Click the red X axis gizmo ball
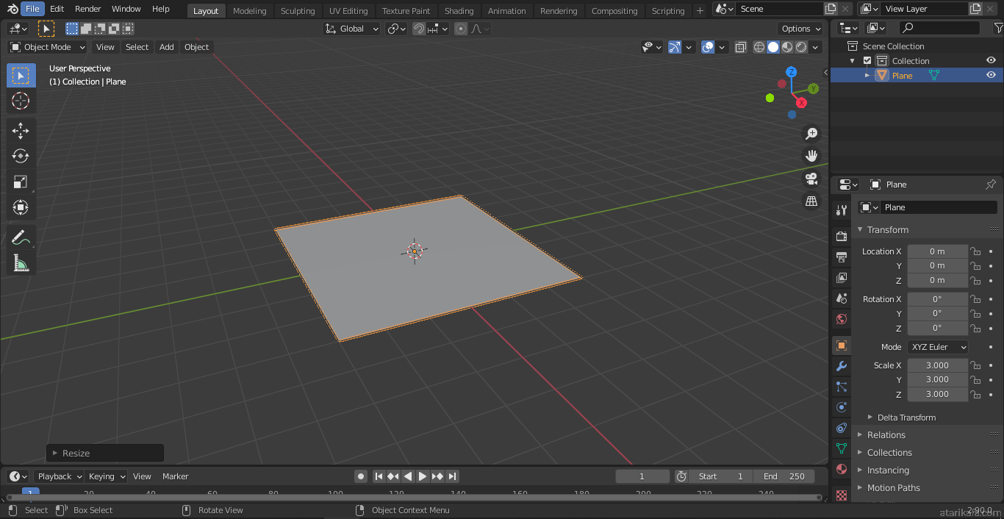1004x519 pixels. tap(801, 103)
